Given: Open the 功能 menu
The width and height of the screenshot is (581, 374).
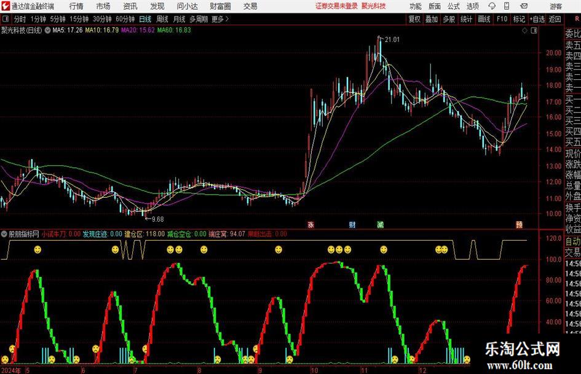Looking at the screenshot, I should coord(416,6).
